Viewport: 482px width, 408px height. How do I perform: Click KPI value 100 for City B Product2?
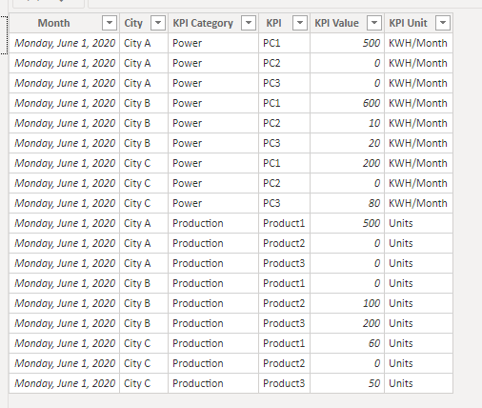coord(347,303)
